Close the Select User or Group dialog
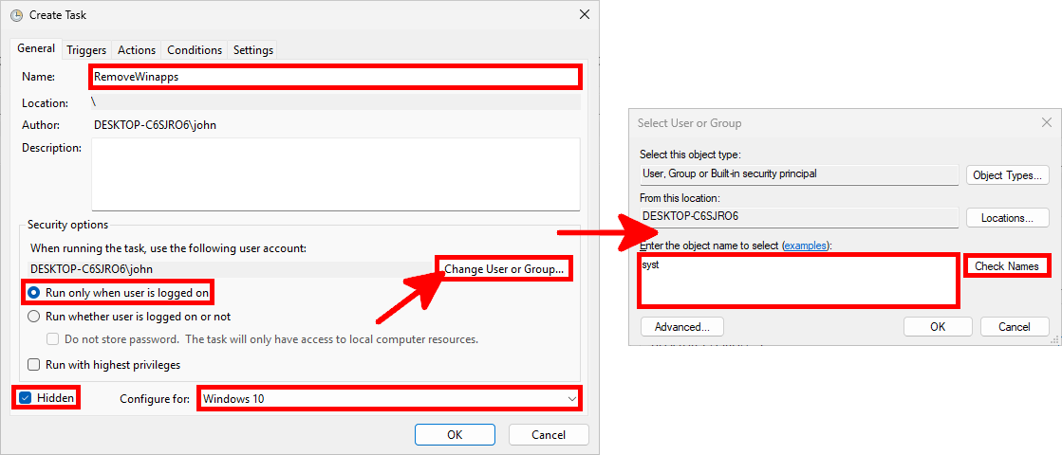 1047,122
